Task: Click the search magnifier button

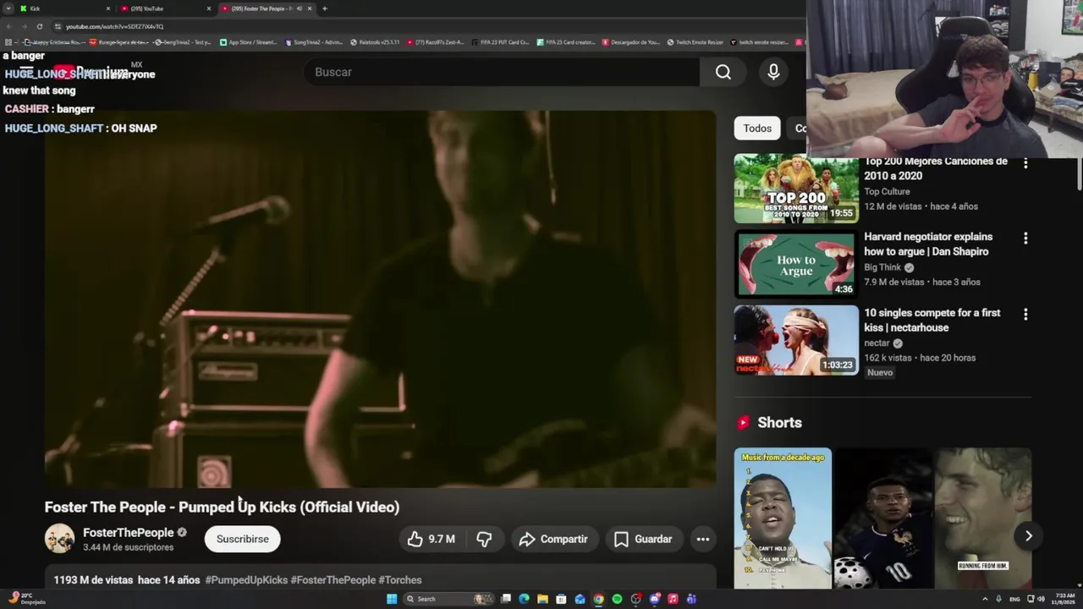Action: point(723,73)
